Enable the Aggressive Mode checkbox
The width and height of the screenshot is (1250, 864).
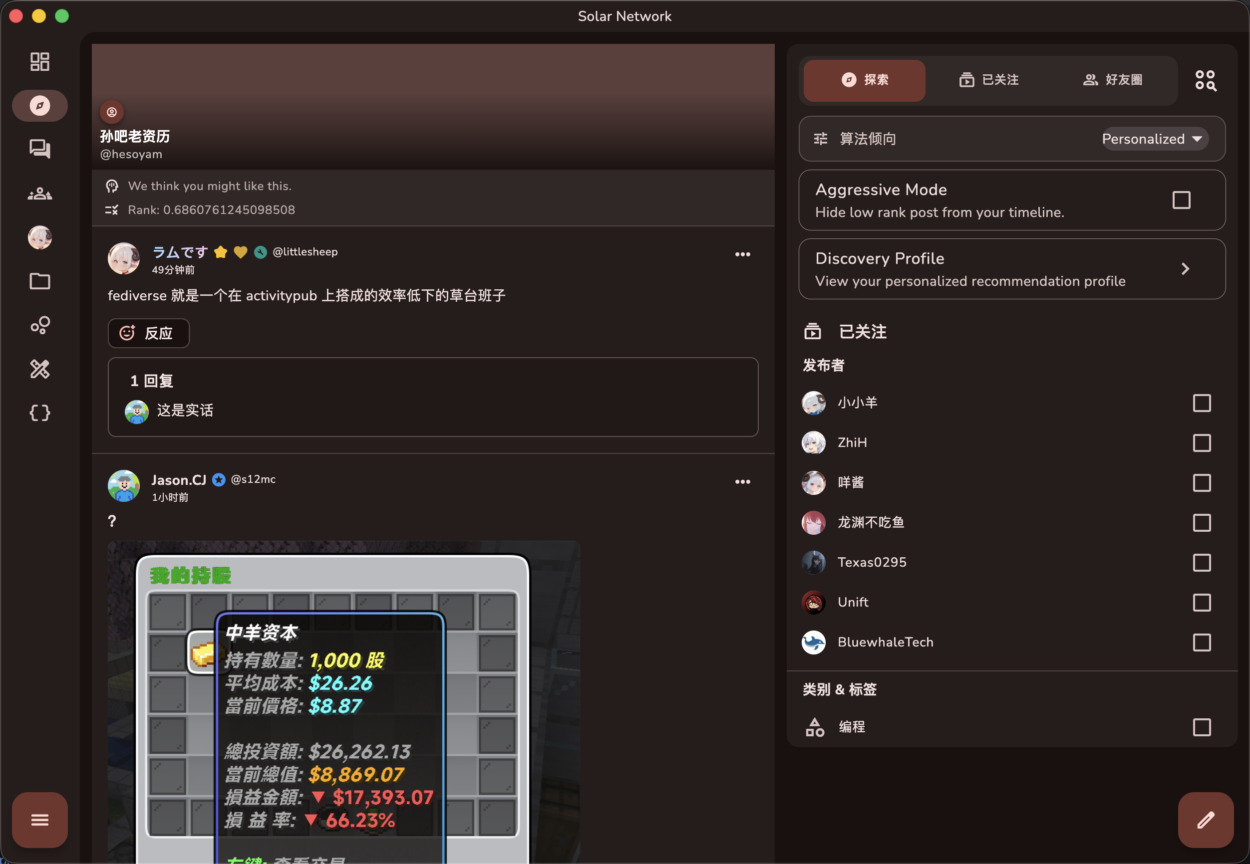[1181, 201]
